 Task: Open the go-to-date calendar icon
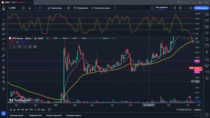coord(49,110)
